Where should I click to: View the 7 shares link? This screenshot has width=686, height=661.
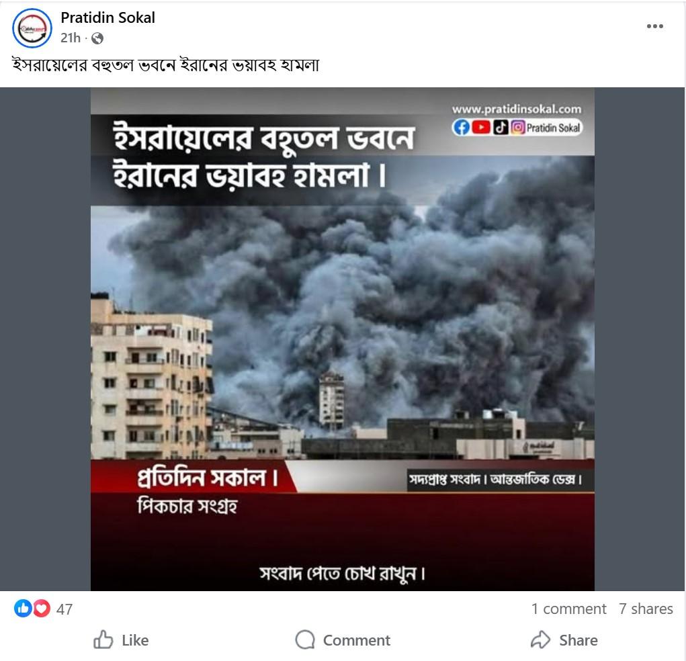(x=646, y=609)
